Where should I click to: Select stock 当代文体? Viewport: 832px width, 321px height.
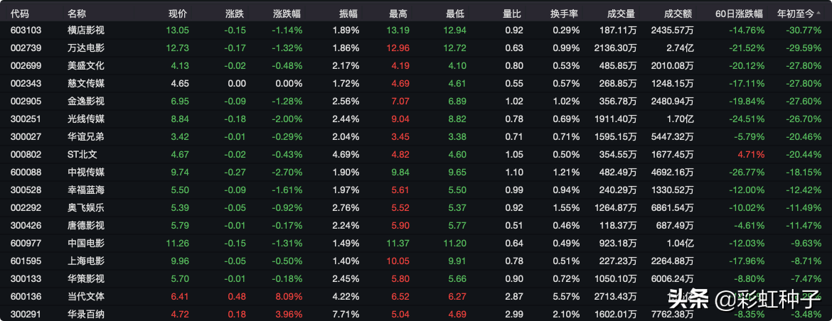(86, 296)
